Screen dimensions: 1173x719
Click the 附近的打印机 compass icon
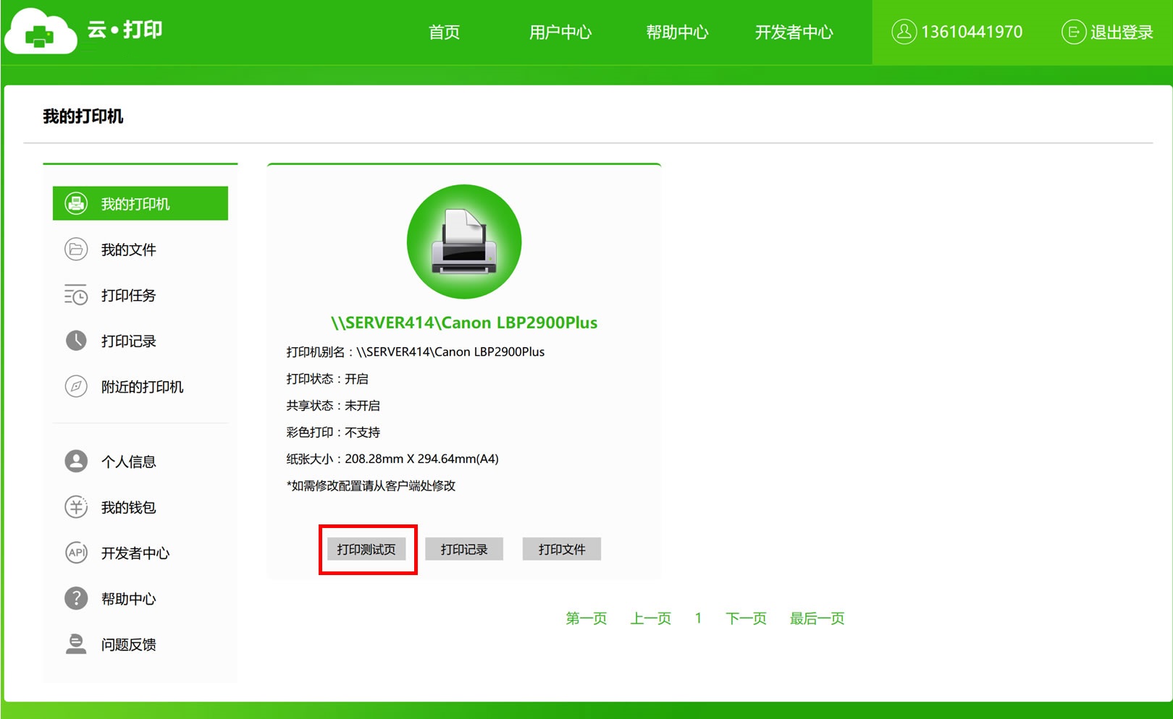[77, 386]
